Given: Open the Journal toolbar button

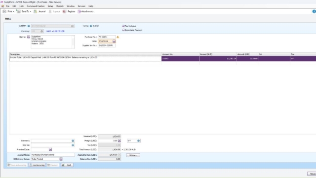Looking at the screenshot, I should [39, 11].
